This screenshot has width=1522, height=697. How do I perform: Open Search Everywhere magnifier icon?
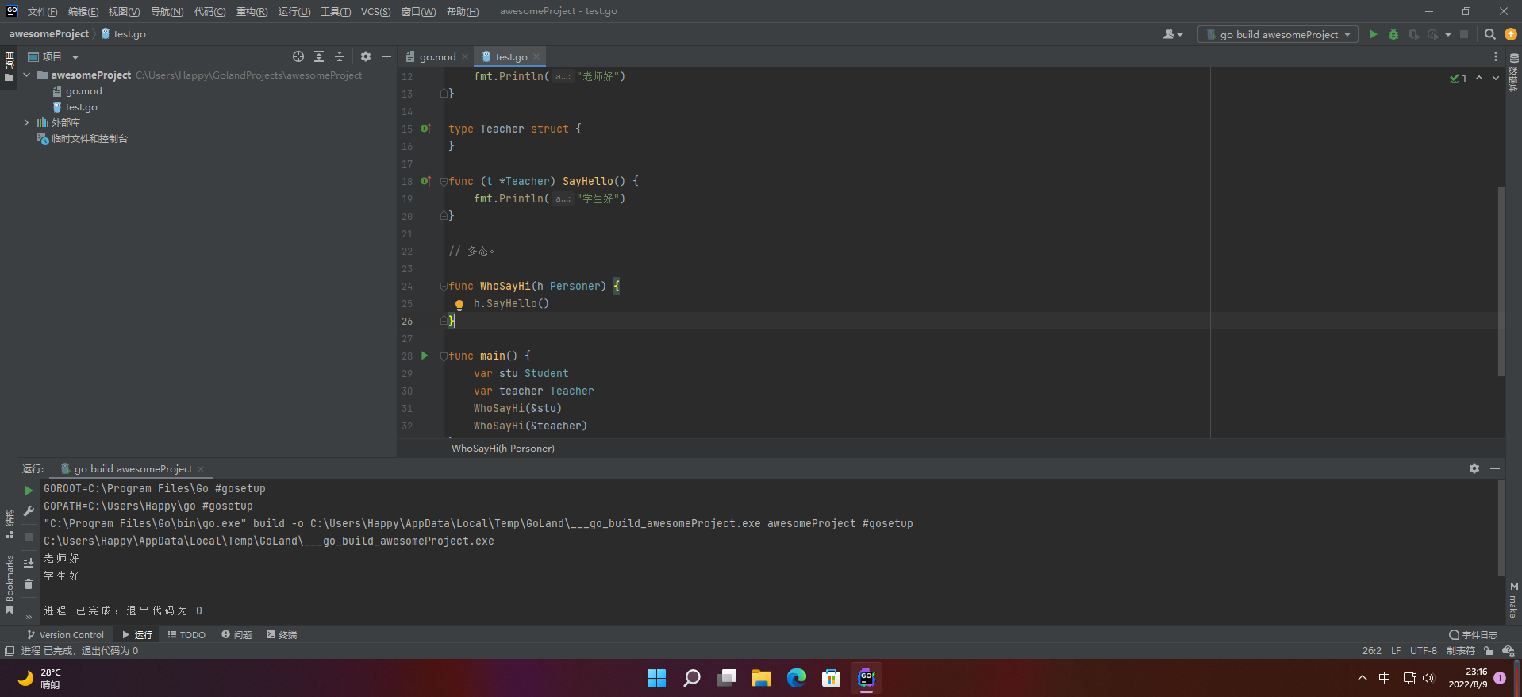[x=1489, y=34]
